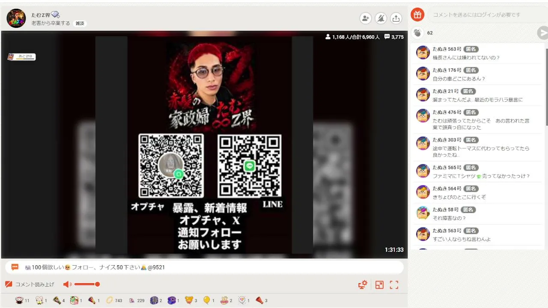Click the streamer name たむZ界
The height and width of the screenshot is (308, 548).
41,15
